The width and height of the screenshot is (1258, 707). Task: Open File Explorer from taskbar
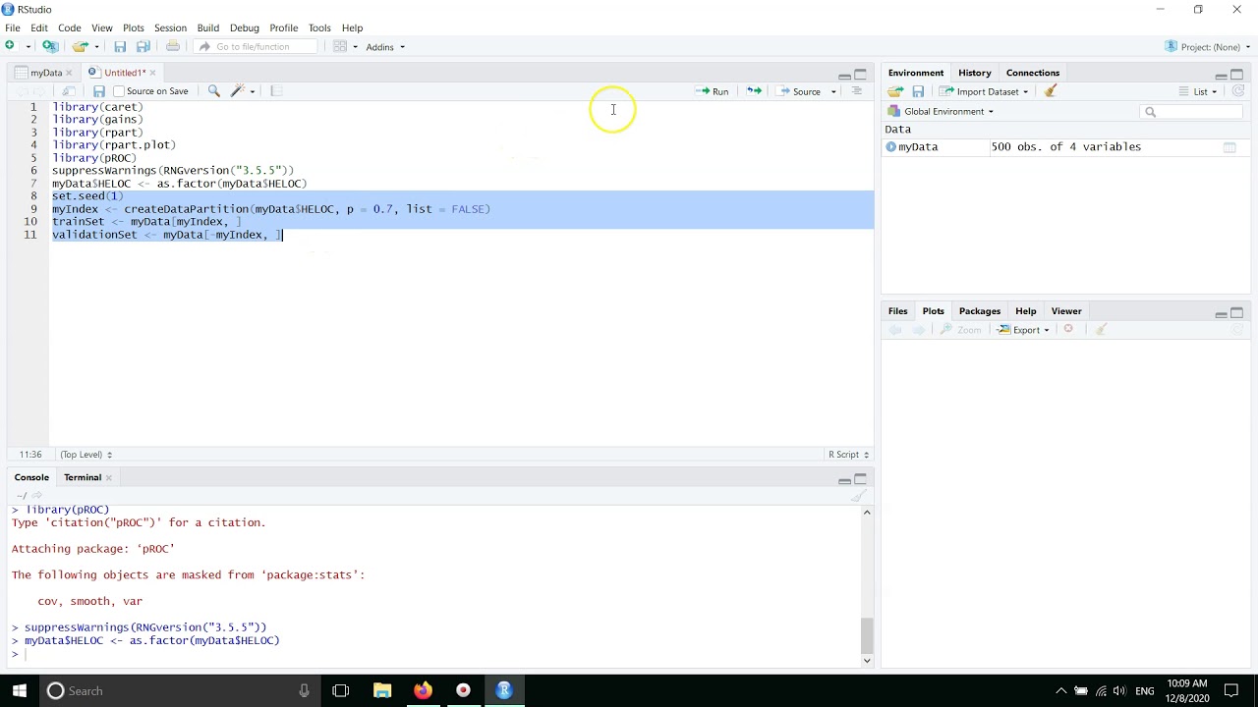(382, 690)
